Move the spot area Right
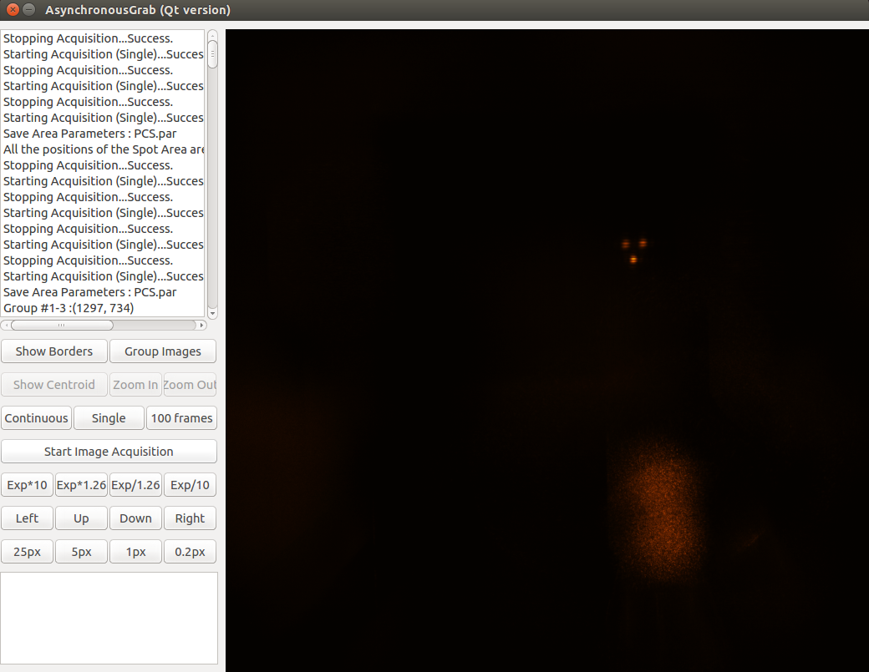This screenshot has width=869, height=672. [191, 518]
